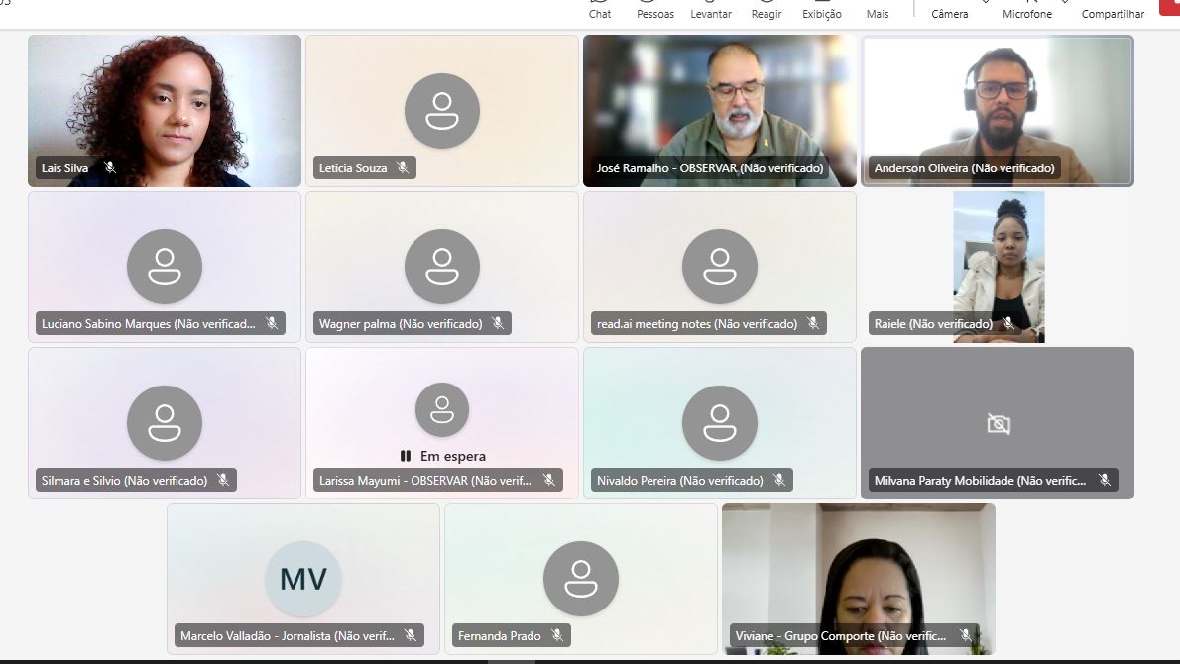Click muted mic icon beside Luciano Sabino Marques
The width and height of the screenshot is (1180, 664).
click(x=272, y=323)
